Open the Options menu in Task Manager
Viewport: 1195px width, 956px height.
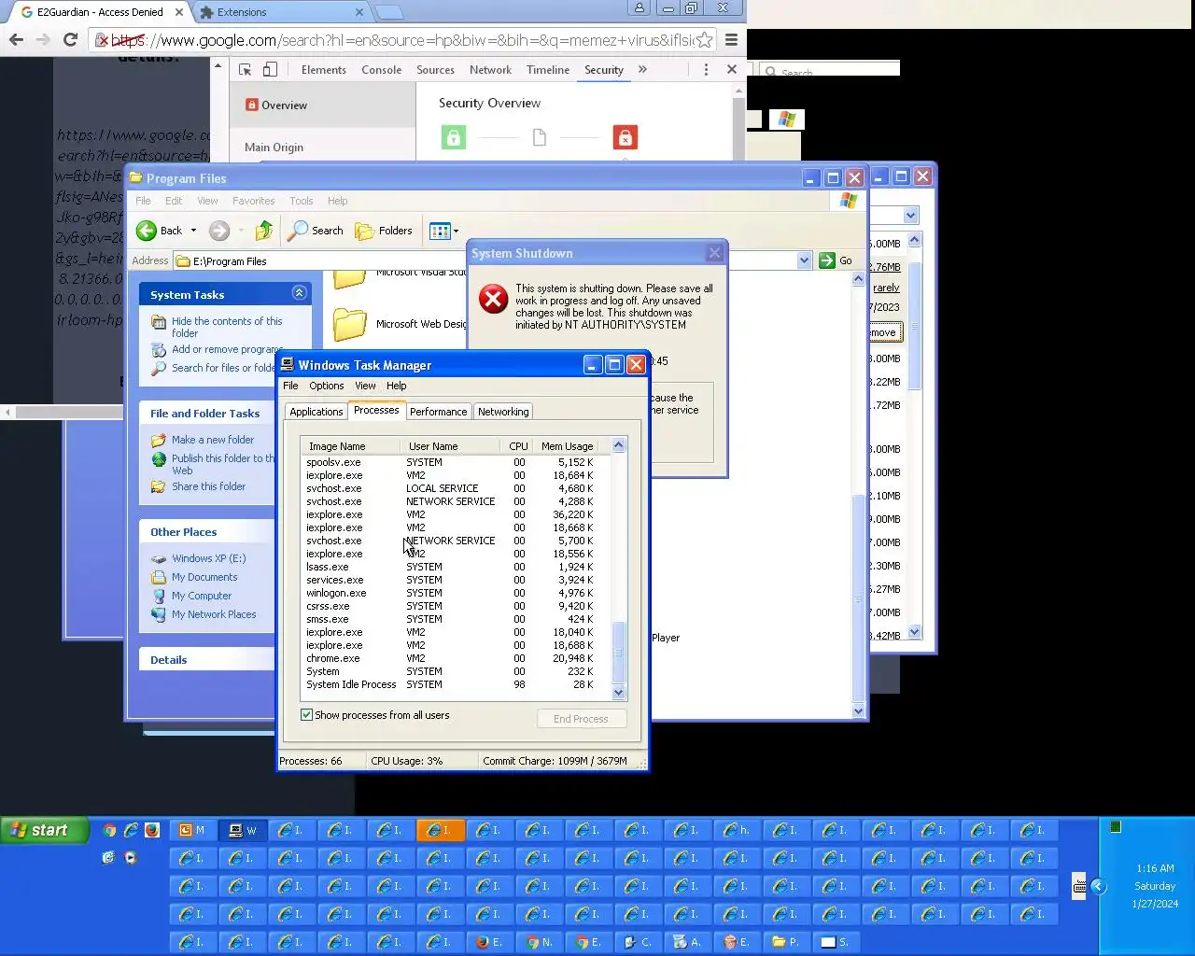click(x=327, y=386)
